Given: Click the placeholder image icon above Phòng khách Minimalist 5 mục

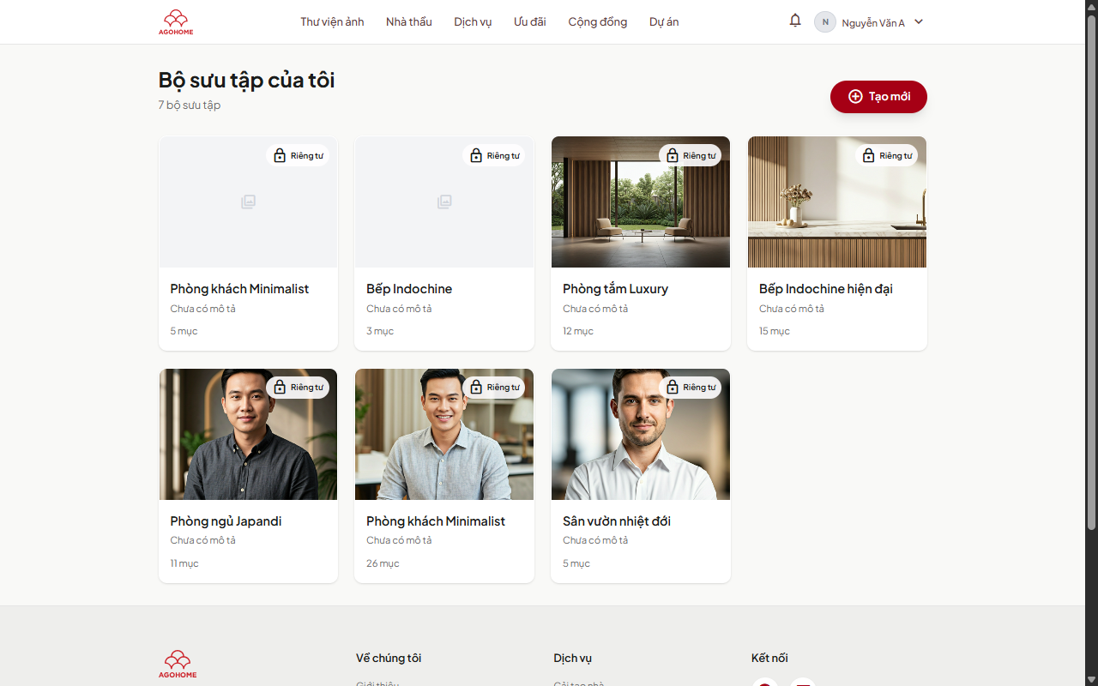Looking at the screenshot, I should pos(248,202).
